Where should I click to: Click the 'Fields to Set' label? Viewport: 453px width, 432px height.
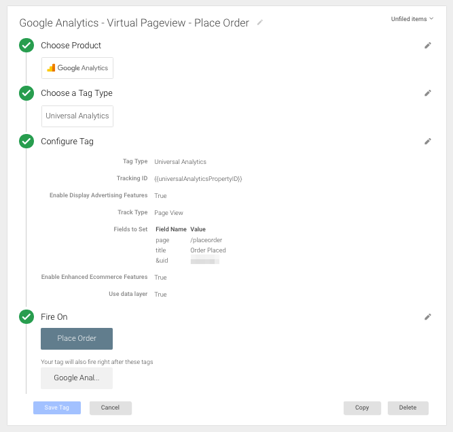click(130, 229)
